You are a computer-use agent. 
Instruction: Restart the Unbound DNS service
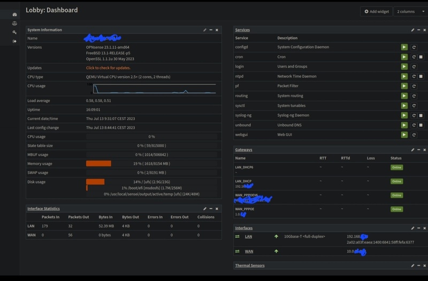tap(414, 125)
